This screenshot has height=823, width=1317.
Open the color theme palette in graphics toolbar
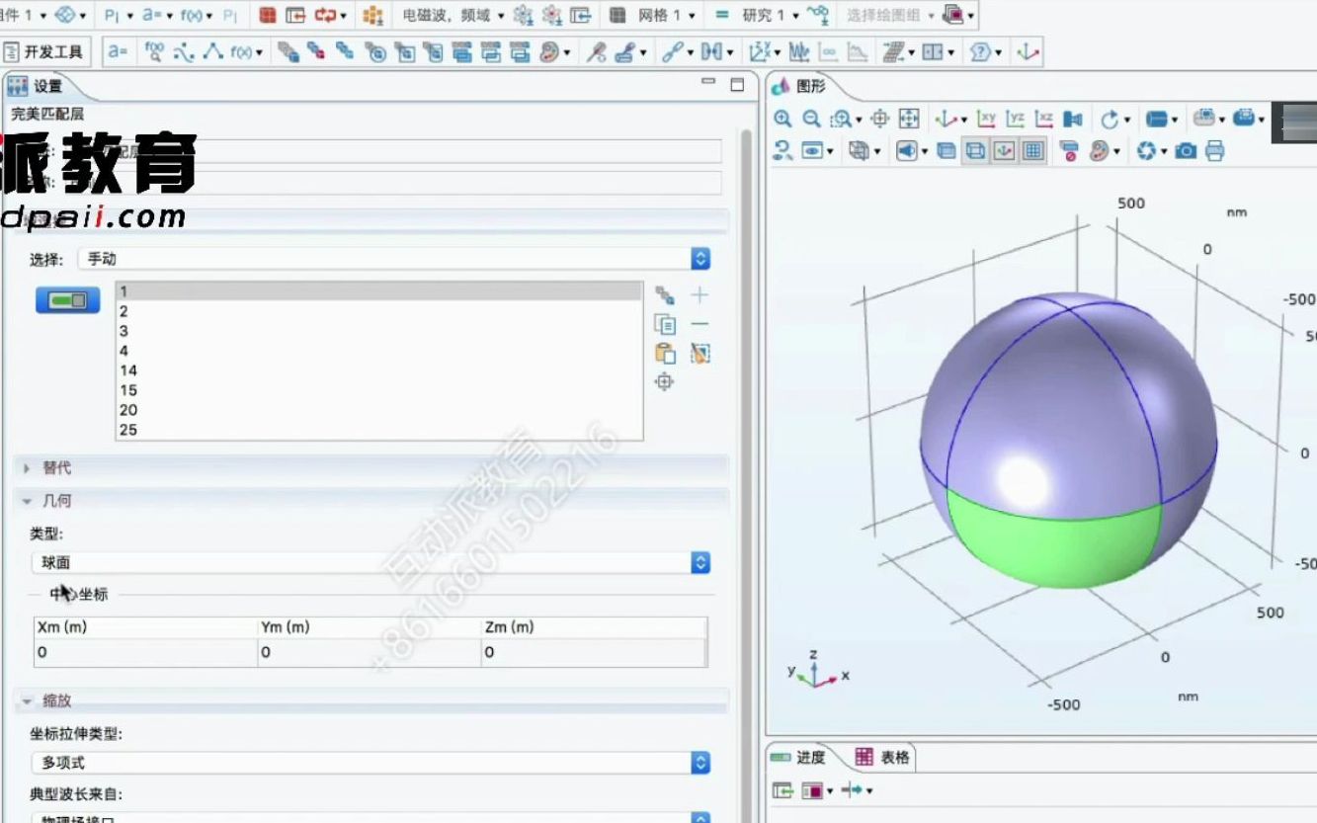(x=1099, y=150)
